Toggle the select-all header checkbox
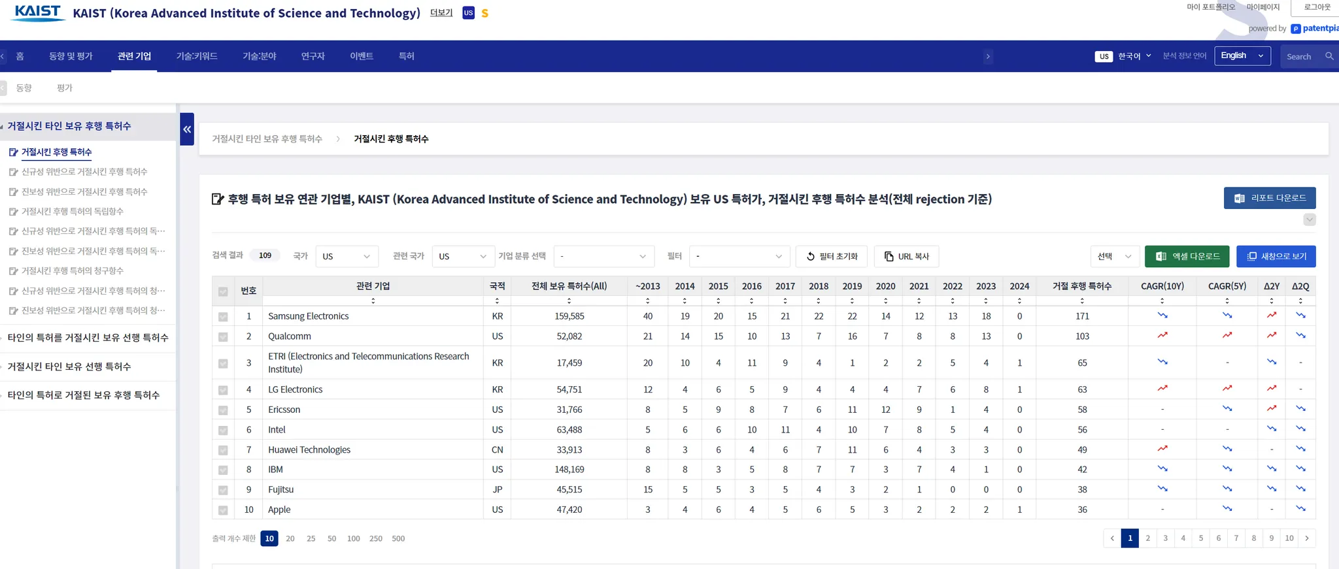 [223, 291]
